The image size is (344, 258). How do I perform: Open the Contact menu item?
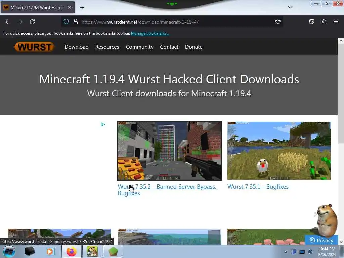(169, 47)
